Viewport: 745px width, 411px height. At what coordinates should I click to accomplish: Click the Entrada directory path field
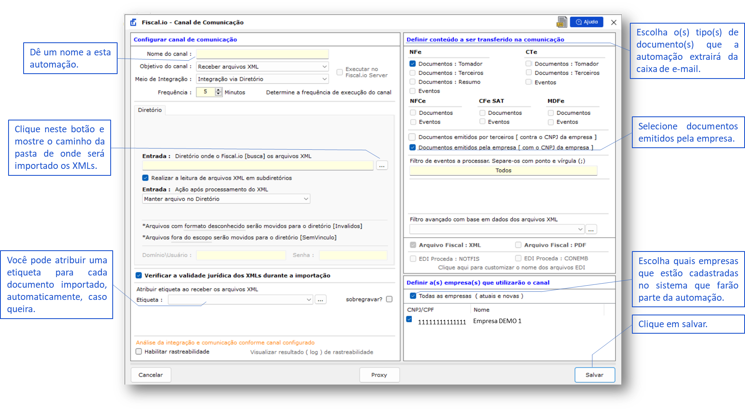click(258, 165)
